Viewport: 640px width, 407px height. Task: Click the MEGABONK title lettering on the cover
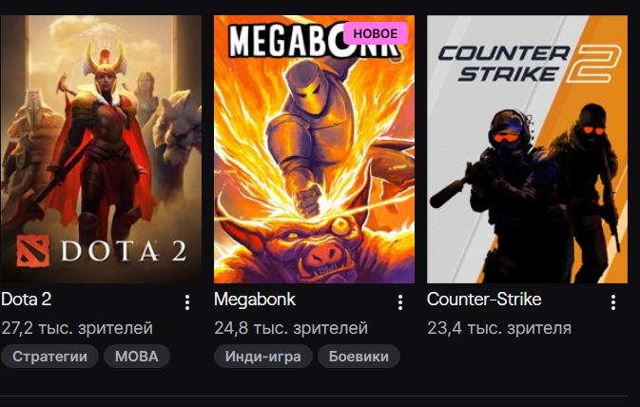coord(285,41)
